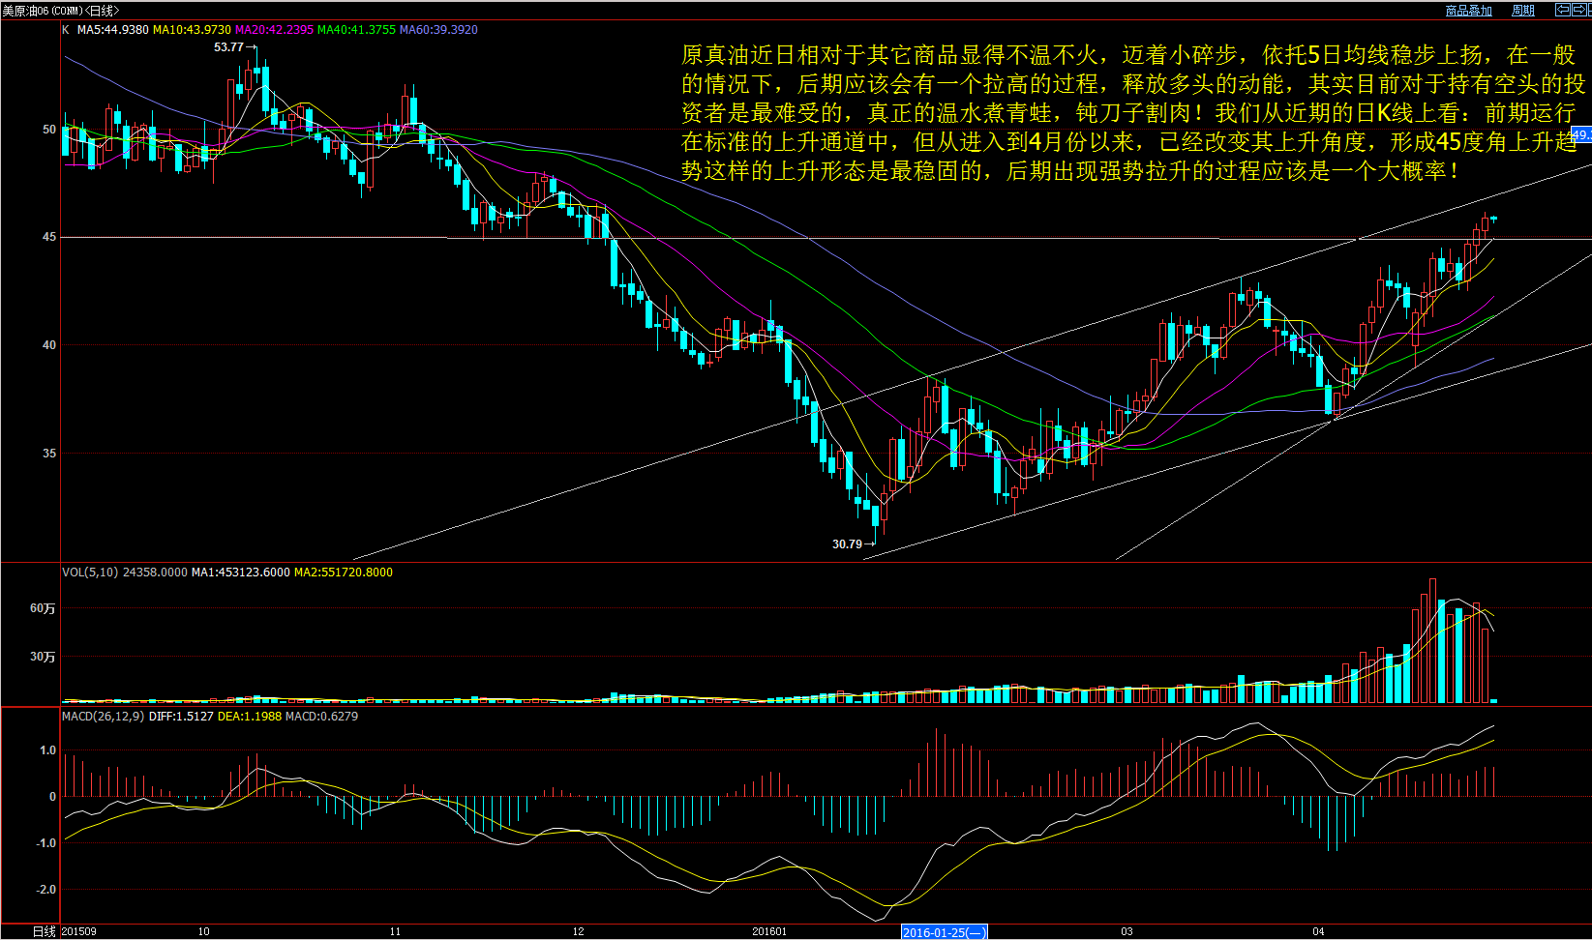Click the K label beside MA5

click(x=66, y=30)
